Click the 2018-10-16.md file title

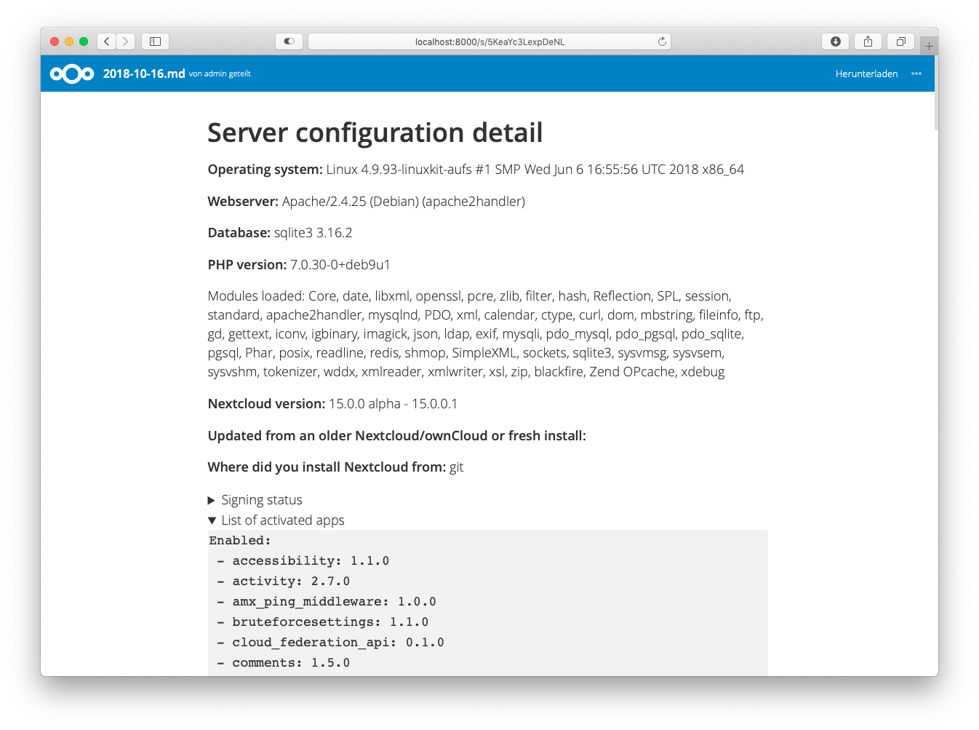coord(144,74)
